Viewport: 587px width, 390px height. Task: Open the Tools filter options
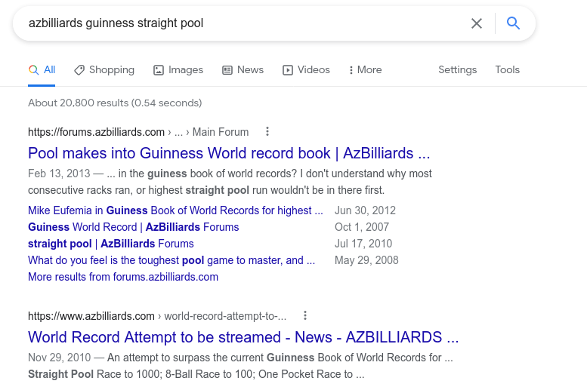click(507, 70)
